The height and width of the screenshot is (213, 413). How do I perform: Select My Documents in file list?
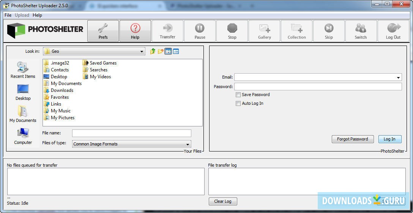pyautogui.click(x=63, y=83)
